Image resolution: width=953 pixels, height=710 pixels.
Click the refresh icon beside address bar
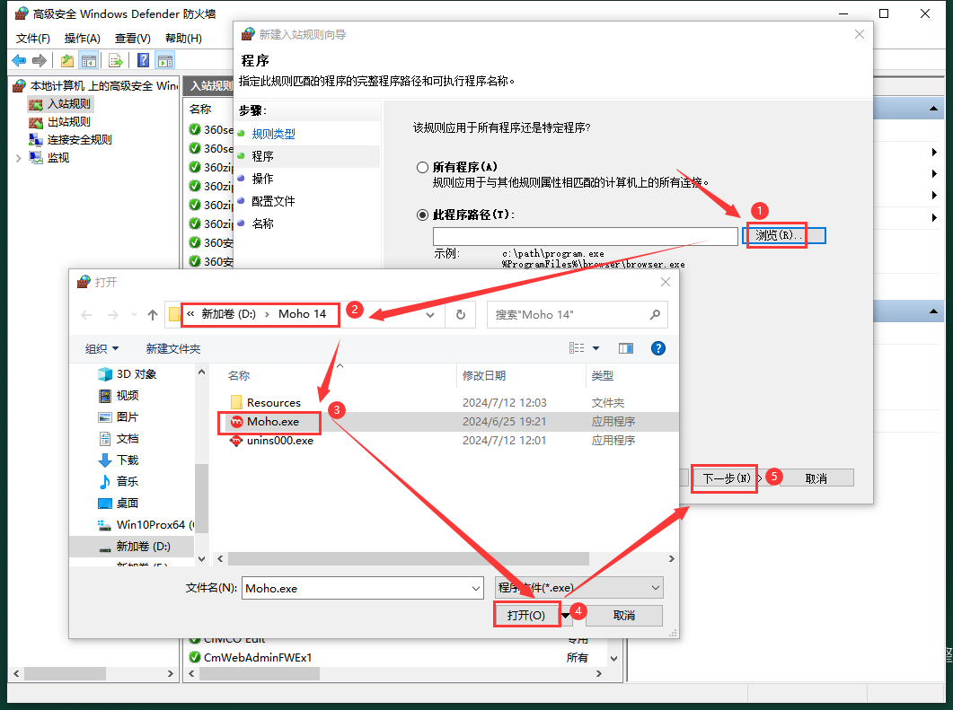coord(461,315)
